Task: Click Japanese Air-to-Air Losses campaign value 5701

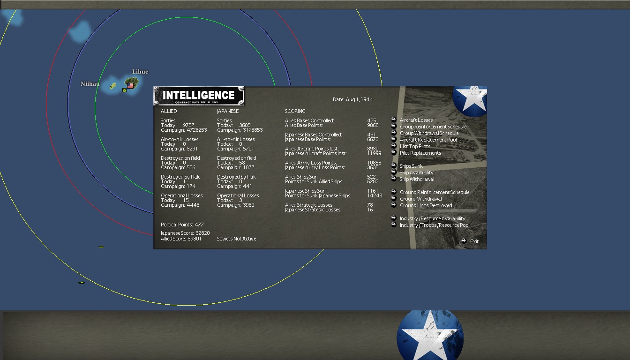Action: pyautogui.click(x=248, y=149)
